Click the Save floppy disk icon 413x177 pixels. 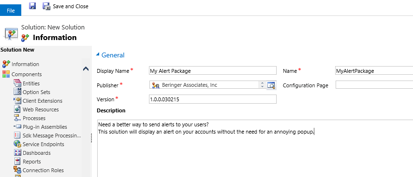32,6
